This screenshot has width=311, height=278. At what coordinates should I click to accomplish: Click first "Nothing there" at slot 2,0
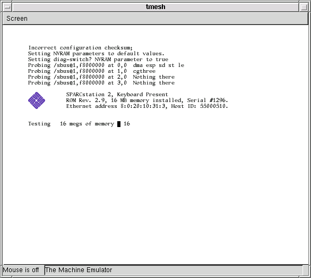[x=154, y=77]
